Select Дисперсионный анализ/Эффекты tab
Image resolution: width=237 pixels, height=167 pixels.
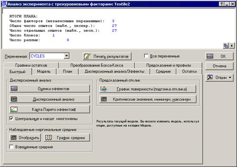[x=114, y=72]
